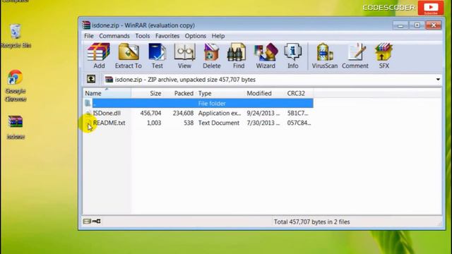Click the 538 packed value
452x254 pixels.
(x=189, y=123)
